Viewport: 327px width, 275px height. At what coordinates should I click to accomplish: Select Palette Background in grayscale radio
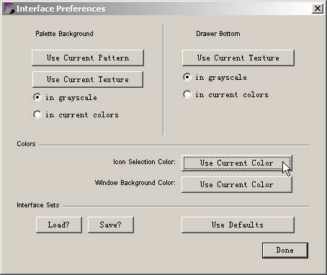point(37,97)
